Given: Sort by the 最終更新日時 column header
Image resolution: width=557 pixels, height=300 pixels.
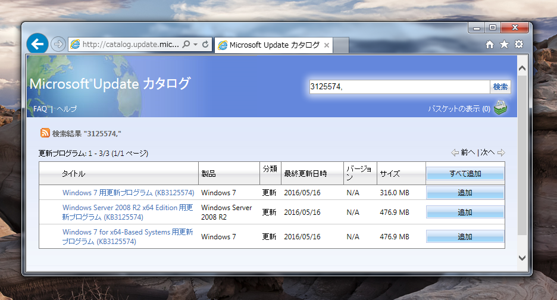Looking at the screenshot, I should click(305, 173).
